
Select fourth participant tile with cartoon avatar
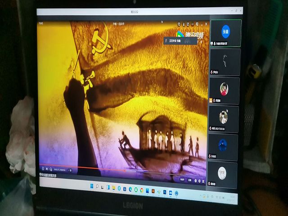point(224,119)
